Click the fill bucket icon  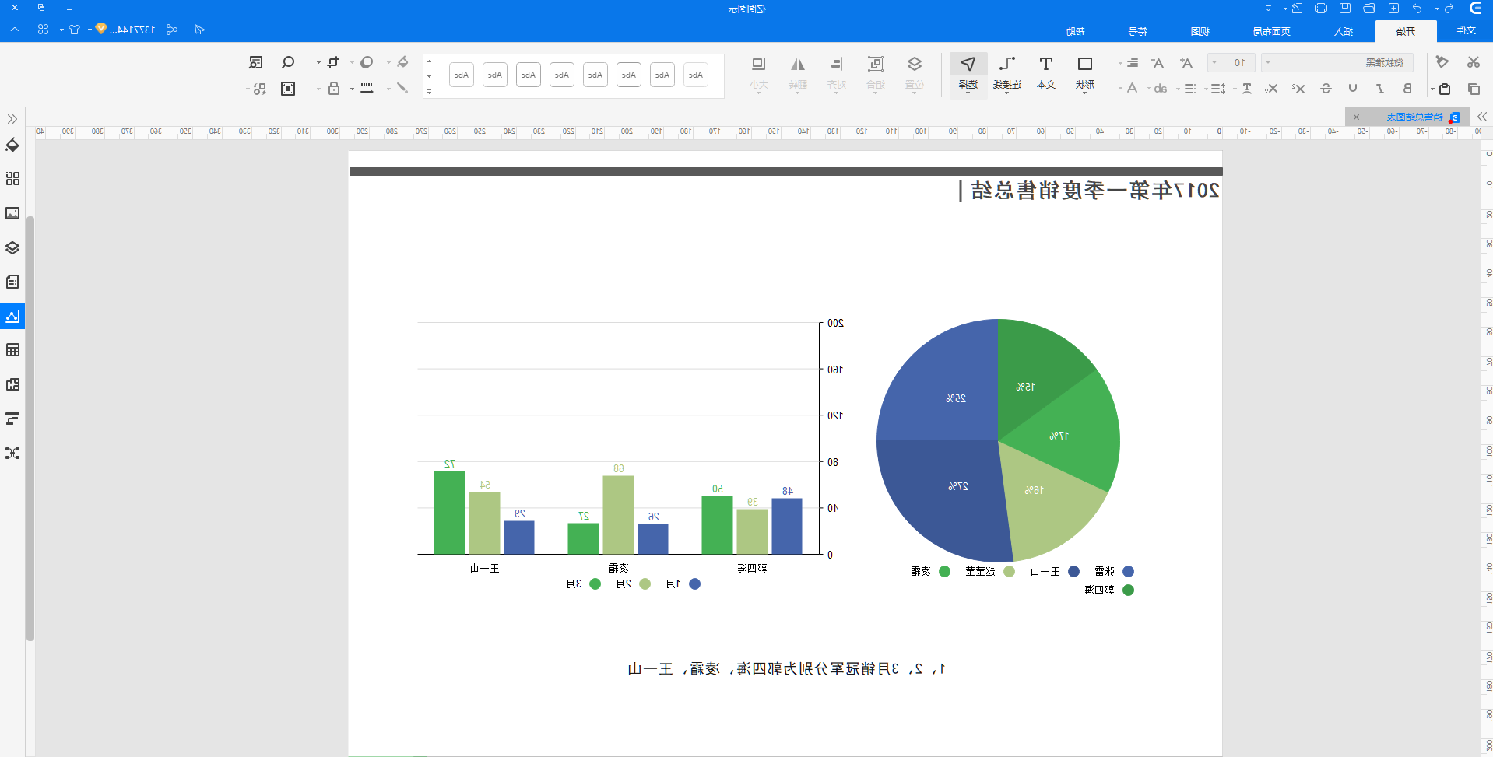402,62
